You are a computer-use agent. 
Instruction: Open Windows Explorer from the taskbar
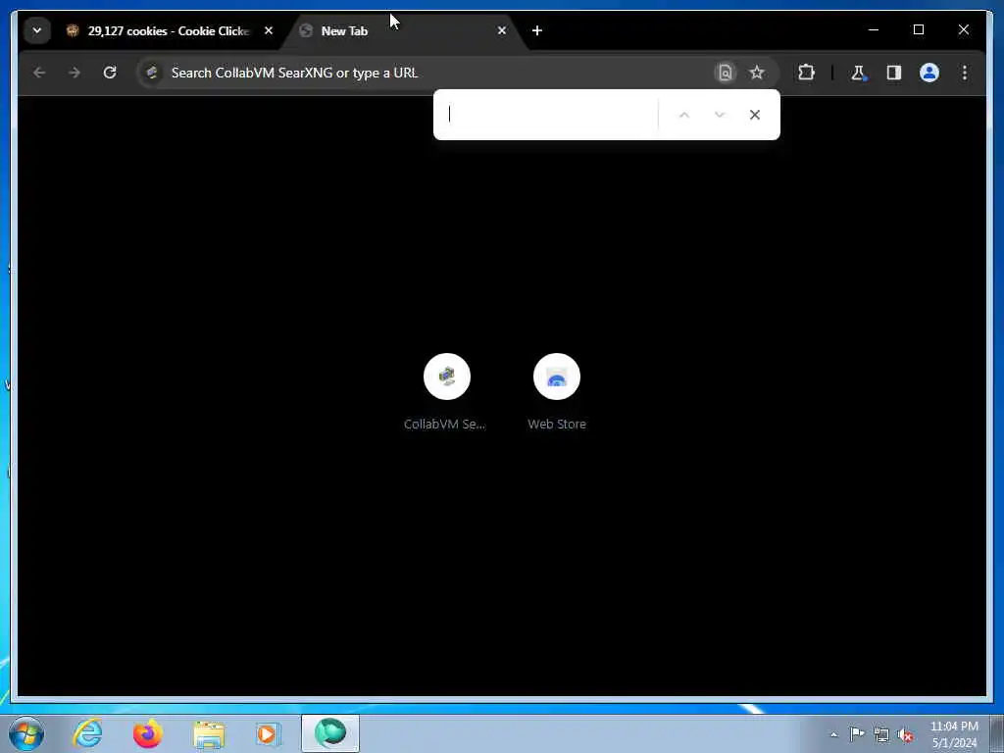[x=209, y=733]
